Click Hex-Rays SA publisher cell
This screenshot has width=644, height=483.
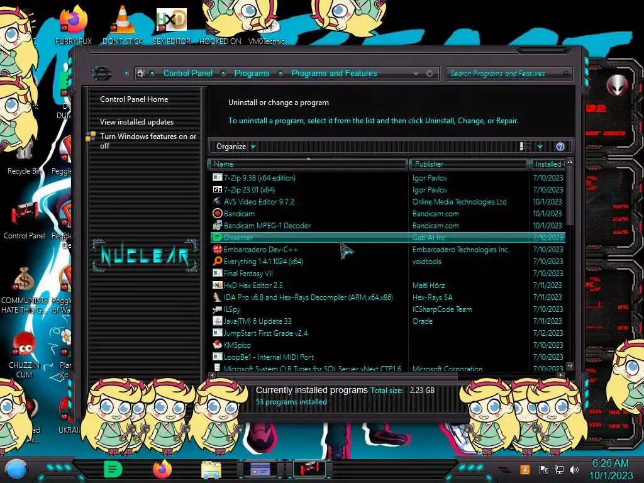click(x=432, y=297)
